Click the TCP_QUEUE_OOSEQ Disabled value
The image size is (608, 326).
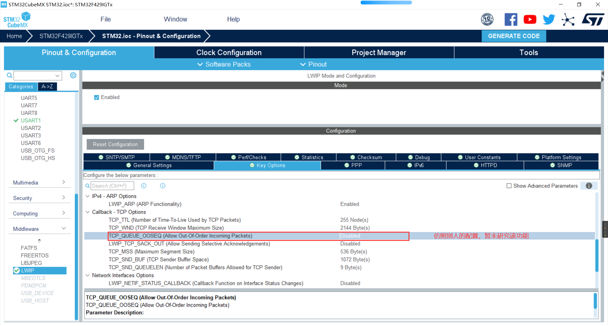tap(350, 236)
